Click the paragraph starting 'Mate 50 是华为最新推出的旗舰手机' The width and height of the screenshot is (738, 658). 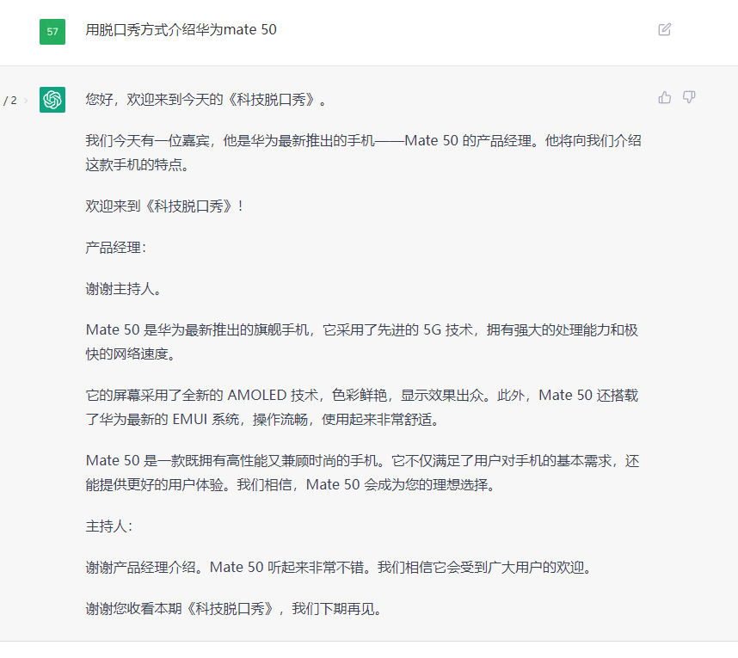(361, 341)
